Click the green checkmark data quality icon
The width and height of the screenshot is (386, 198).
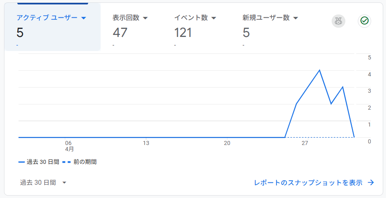[x=364, y=21]
